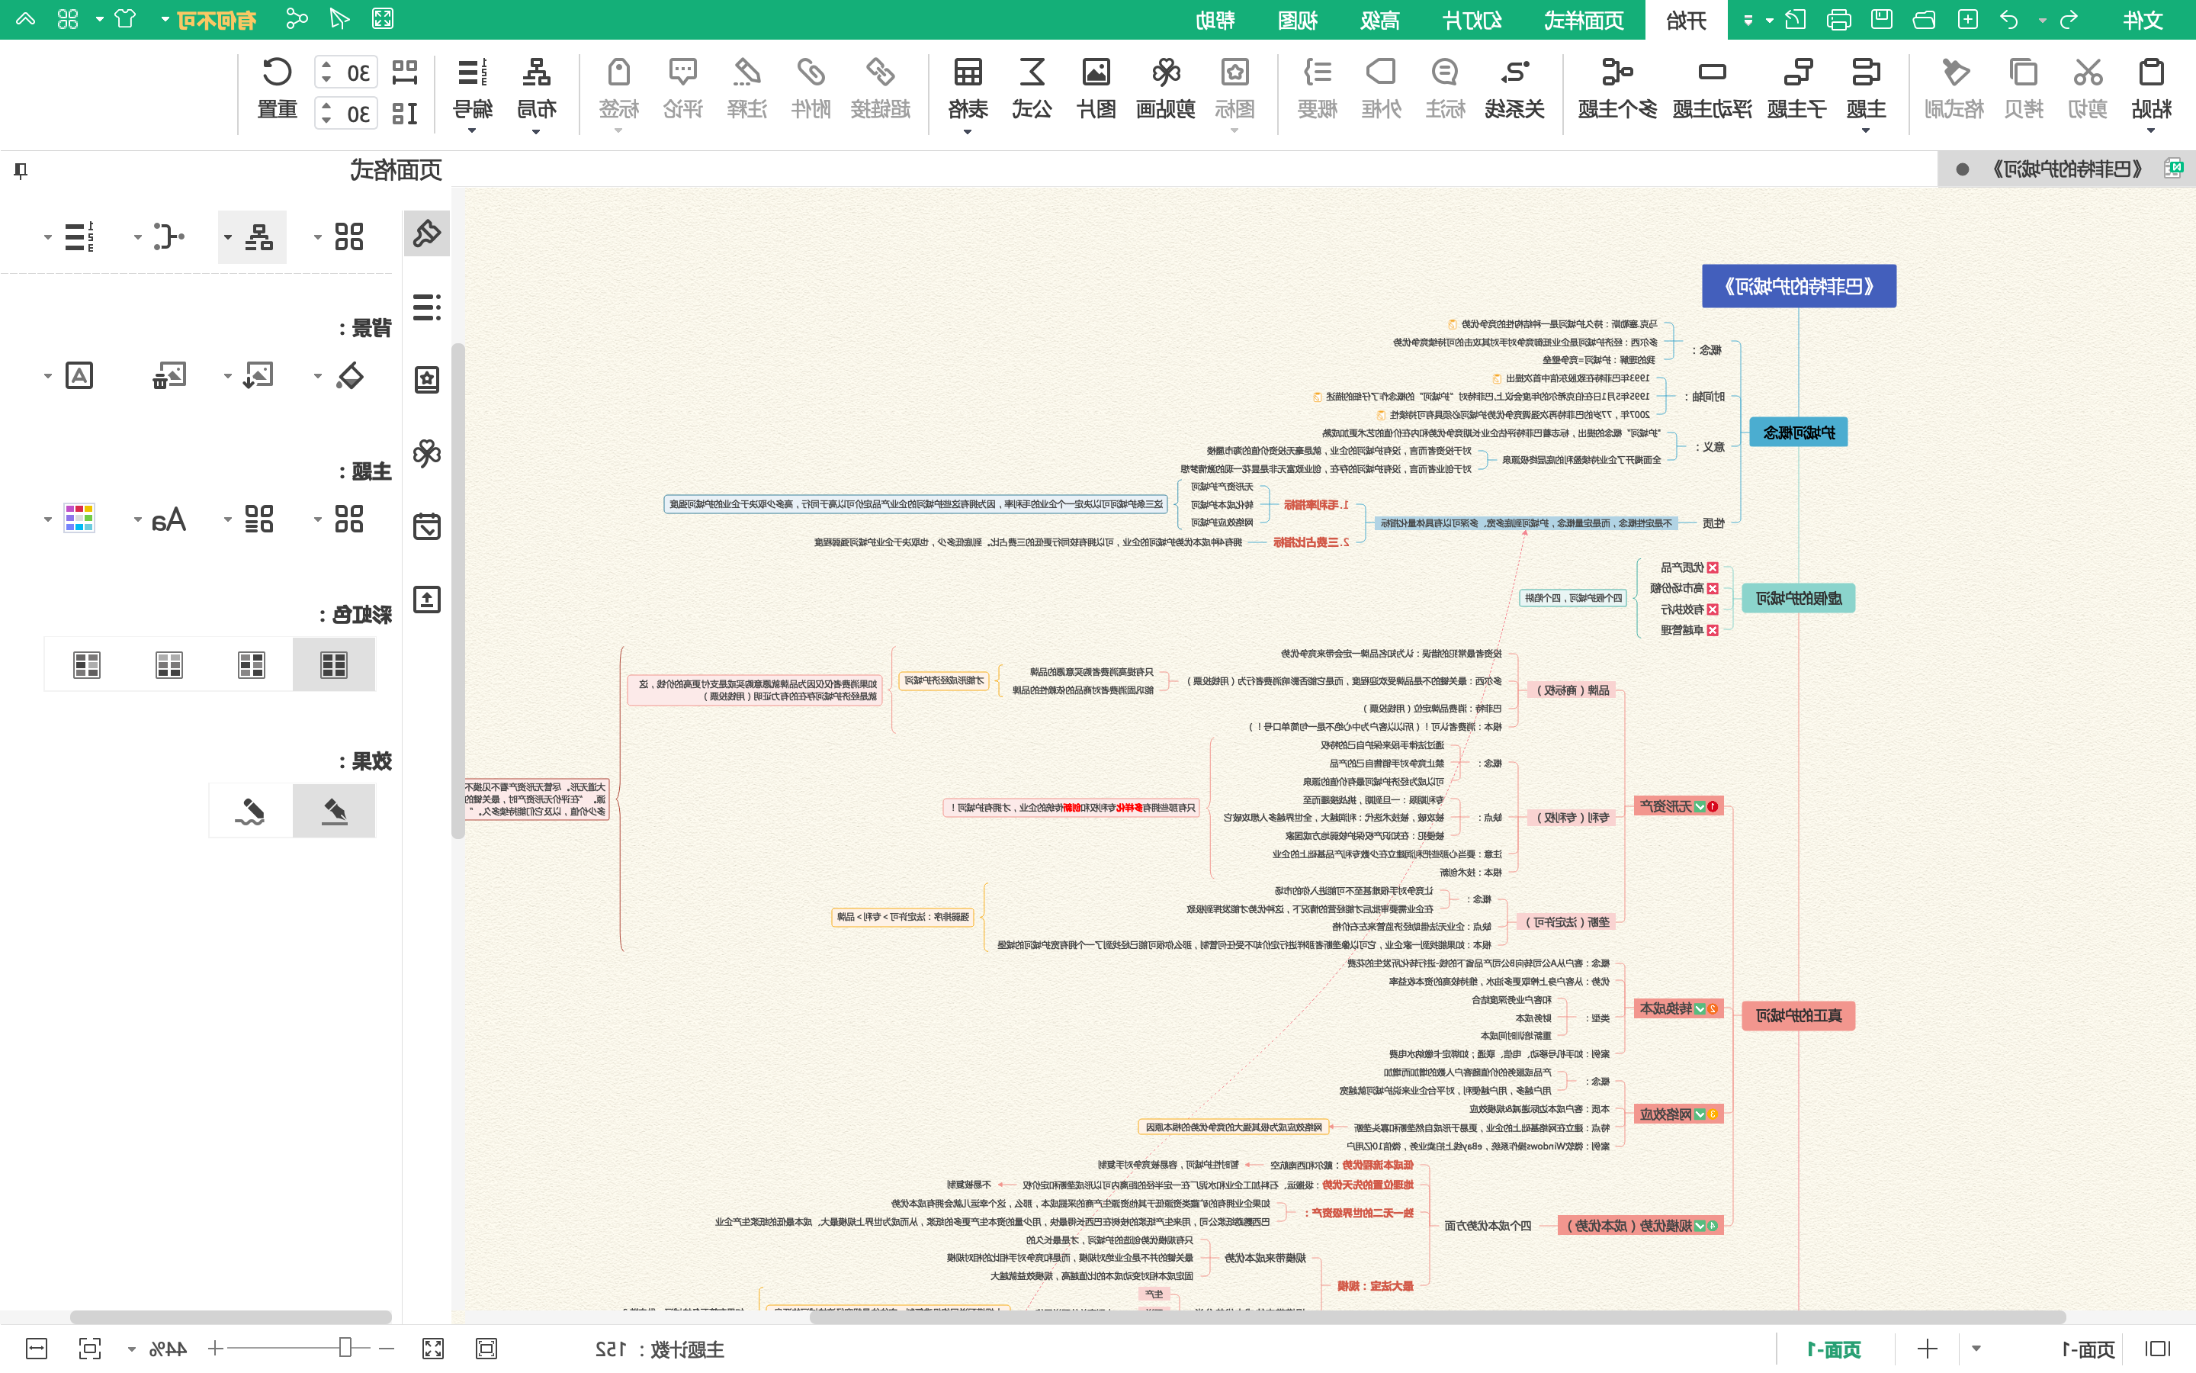The height and width of the screenshot is (1373, 2196).
Task: Switch to the 页面样式 ribbon tab
Action: pyautogui.click(x=1584, y=20)
